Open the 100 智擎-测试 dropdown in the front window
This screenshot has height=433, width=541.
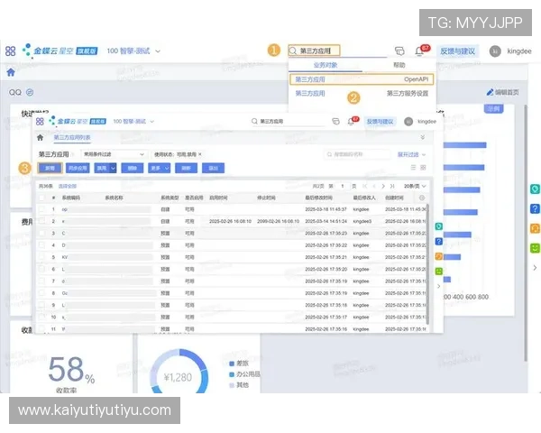(x=133, y=122)
